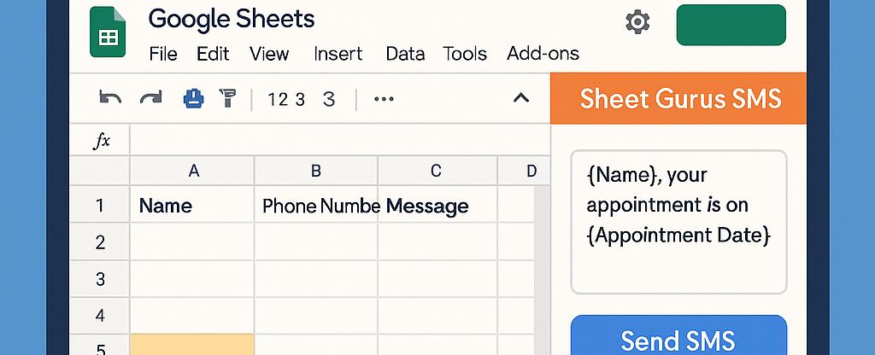The height and width of the screenshot is (355, 875).
Task: Select column B header
Action: [x=316, y=171]
